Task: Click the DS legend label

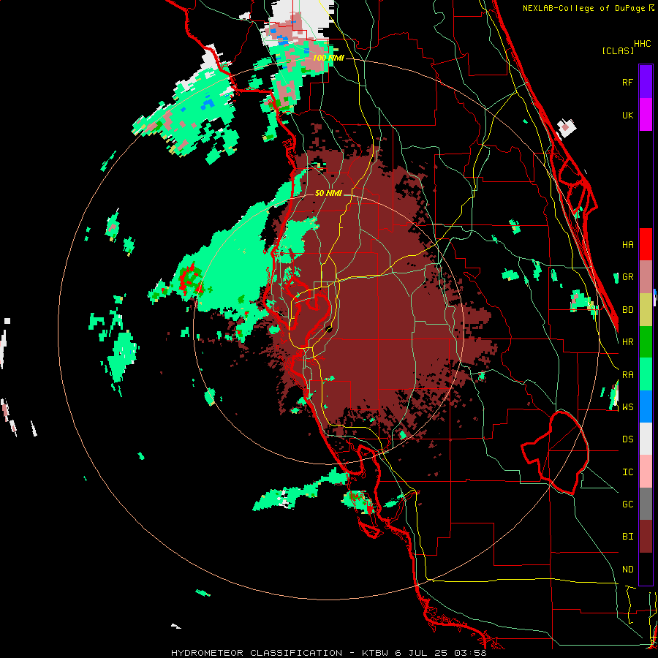Action: pyautogui.click(x=627, y=439)
